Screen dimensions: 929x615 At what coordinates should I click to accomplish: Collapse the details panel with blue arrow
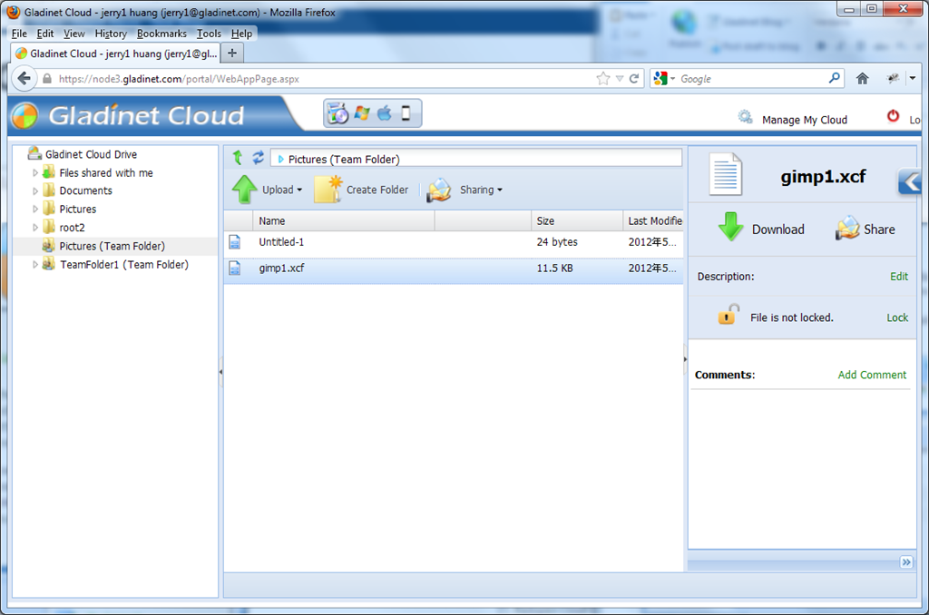909,182
